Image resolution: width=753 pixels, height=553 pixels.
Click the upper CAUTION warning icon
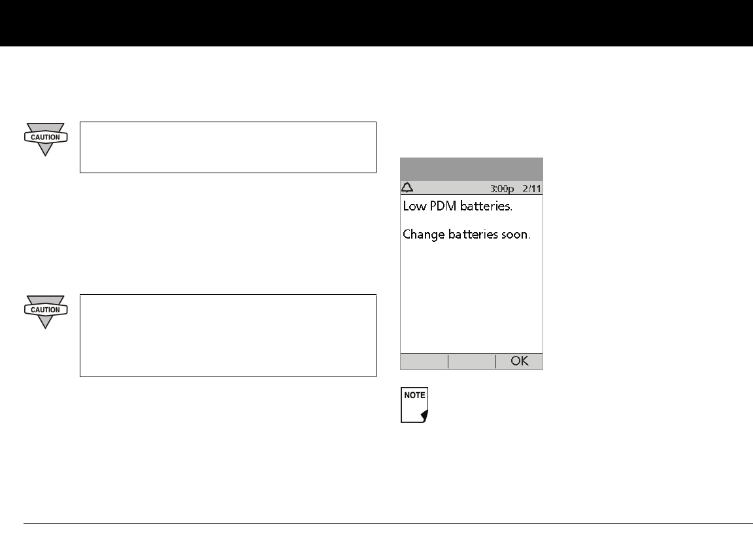click(45, 138)
